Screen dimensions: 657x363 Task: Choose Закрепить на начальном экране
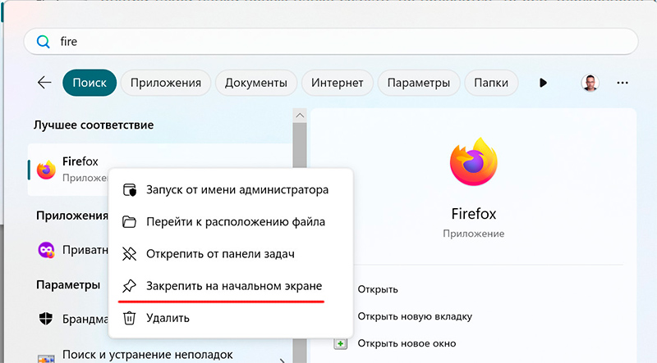point(233,286)
